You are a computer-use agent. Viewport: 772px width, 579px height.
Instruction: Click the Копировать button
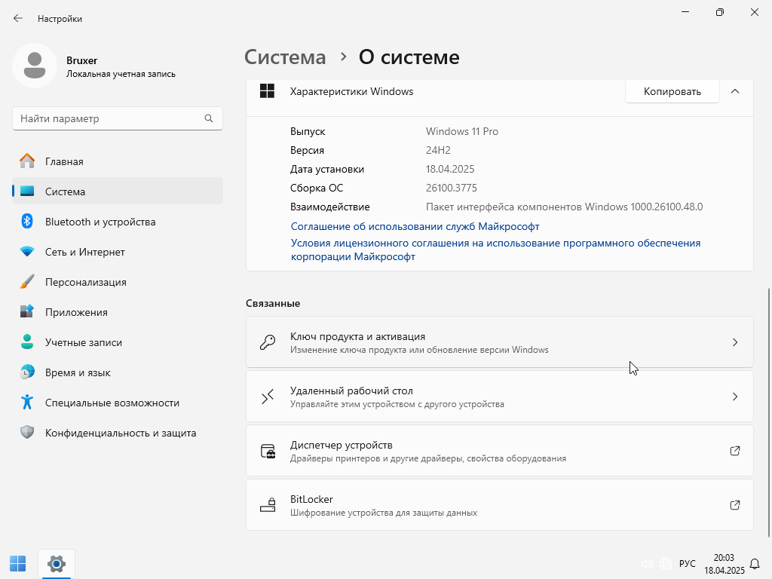(x=672, y=91)
